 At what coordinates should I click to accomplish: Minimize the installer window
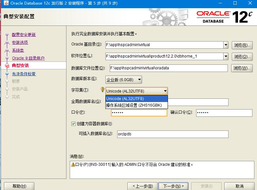click(220, 3)
